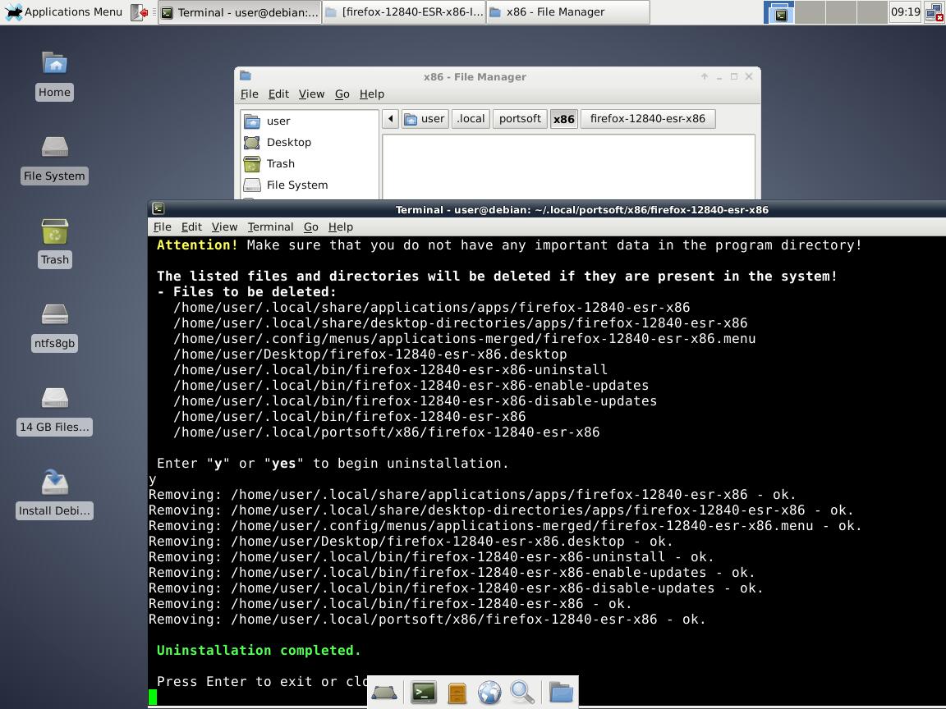The image size is (946, 709).
Task: Open blue folder icon in dock
Action: 561,693
